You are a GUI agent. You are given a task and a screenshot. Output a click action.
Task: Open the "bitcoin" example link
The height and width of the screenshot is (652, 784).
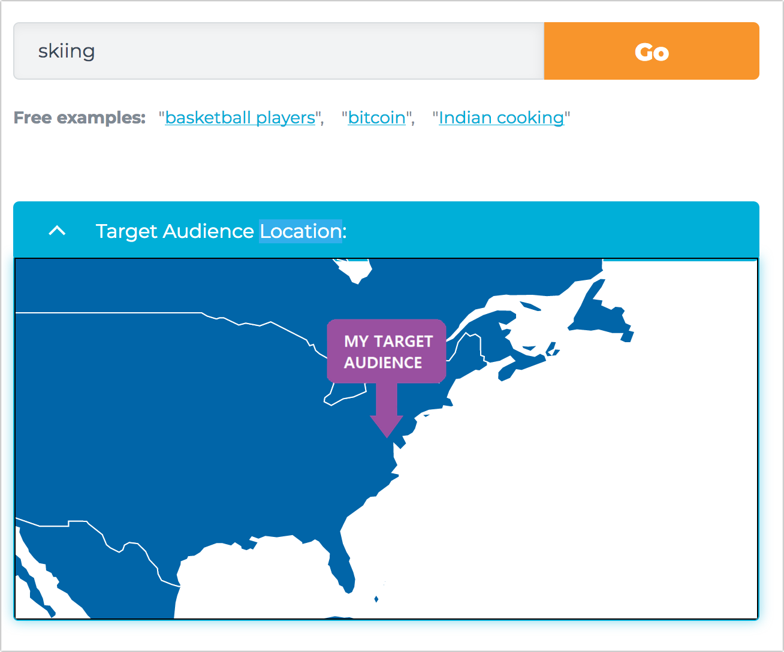click(x=376, y=118)
